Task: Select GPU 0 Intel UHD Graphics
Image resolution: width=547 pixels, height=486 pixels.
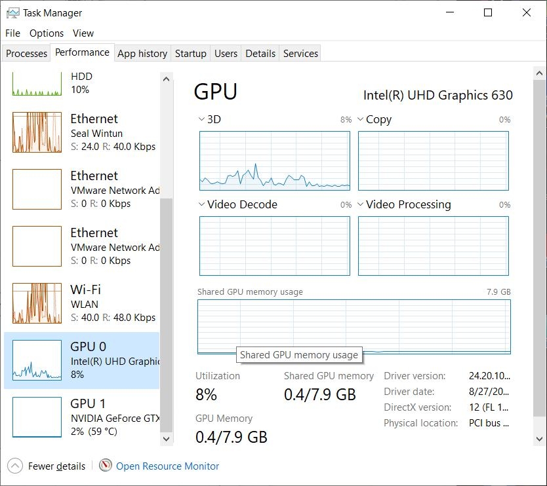Action: tap(79, 361)
